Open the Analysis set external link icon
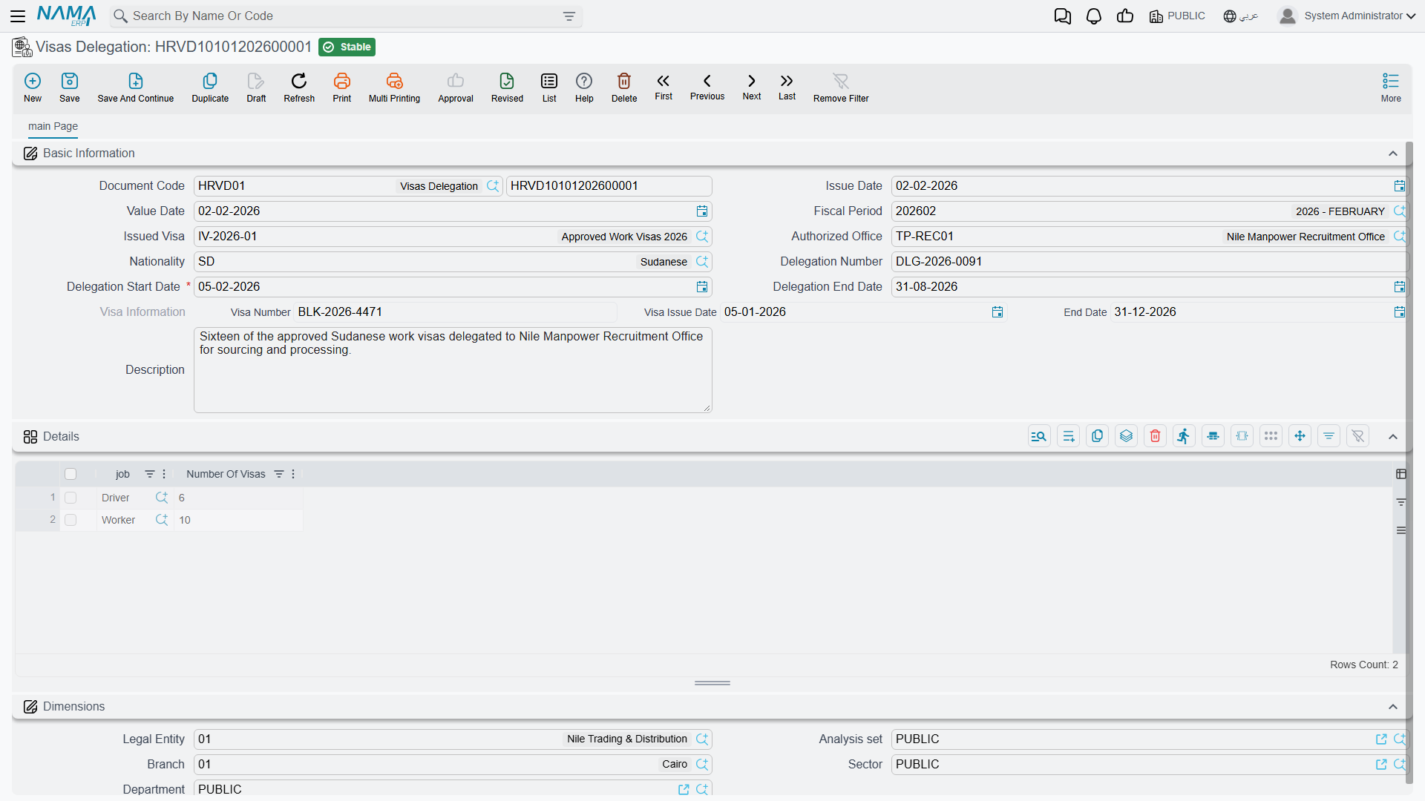The height and width of the screenshot is (801, 1425). (1381, 739)
